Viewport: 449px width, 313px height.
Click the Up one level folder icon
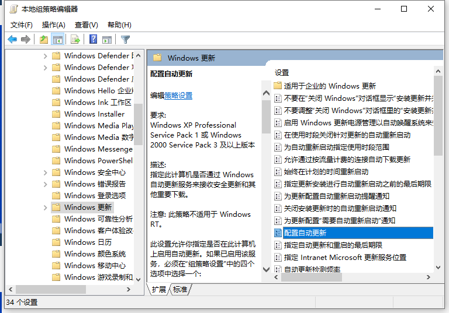click(x=44, y=40)
